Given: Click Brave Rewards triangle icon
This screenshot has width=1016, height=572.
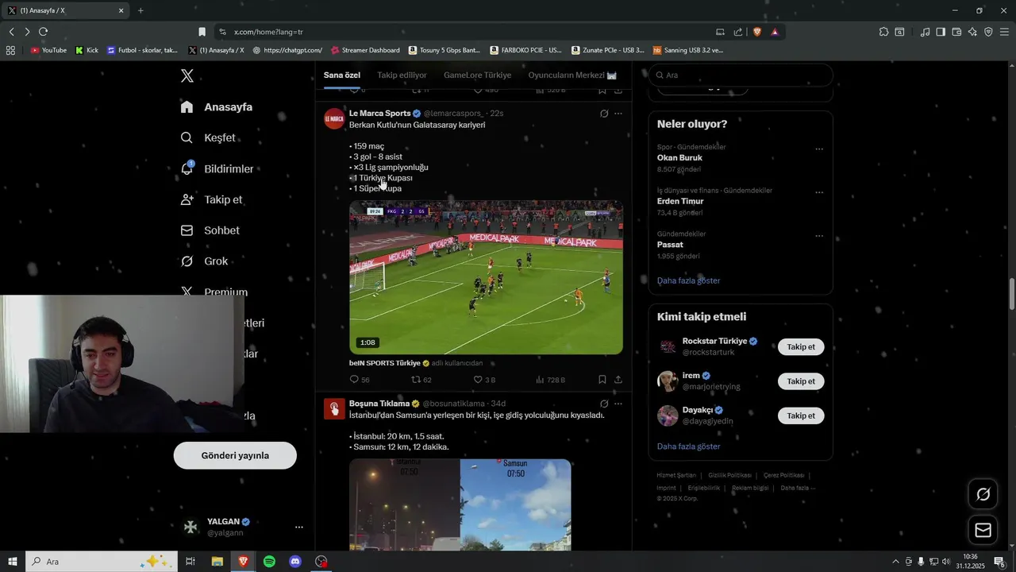Looking at the screenshot, I should 774,32.
